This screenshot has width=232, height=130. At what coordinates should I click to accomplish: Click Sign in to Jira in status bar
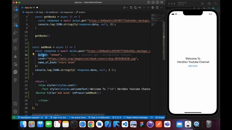point(58,117)
